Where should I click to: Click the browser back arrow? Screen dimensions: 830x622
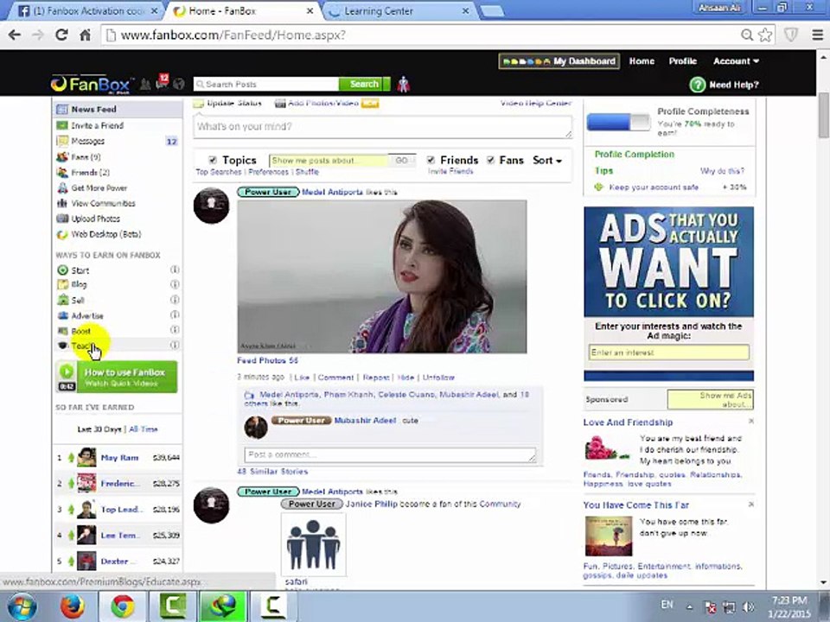point(15,35)
